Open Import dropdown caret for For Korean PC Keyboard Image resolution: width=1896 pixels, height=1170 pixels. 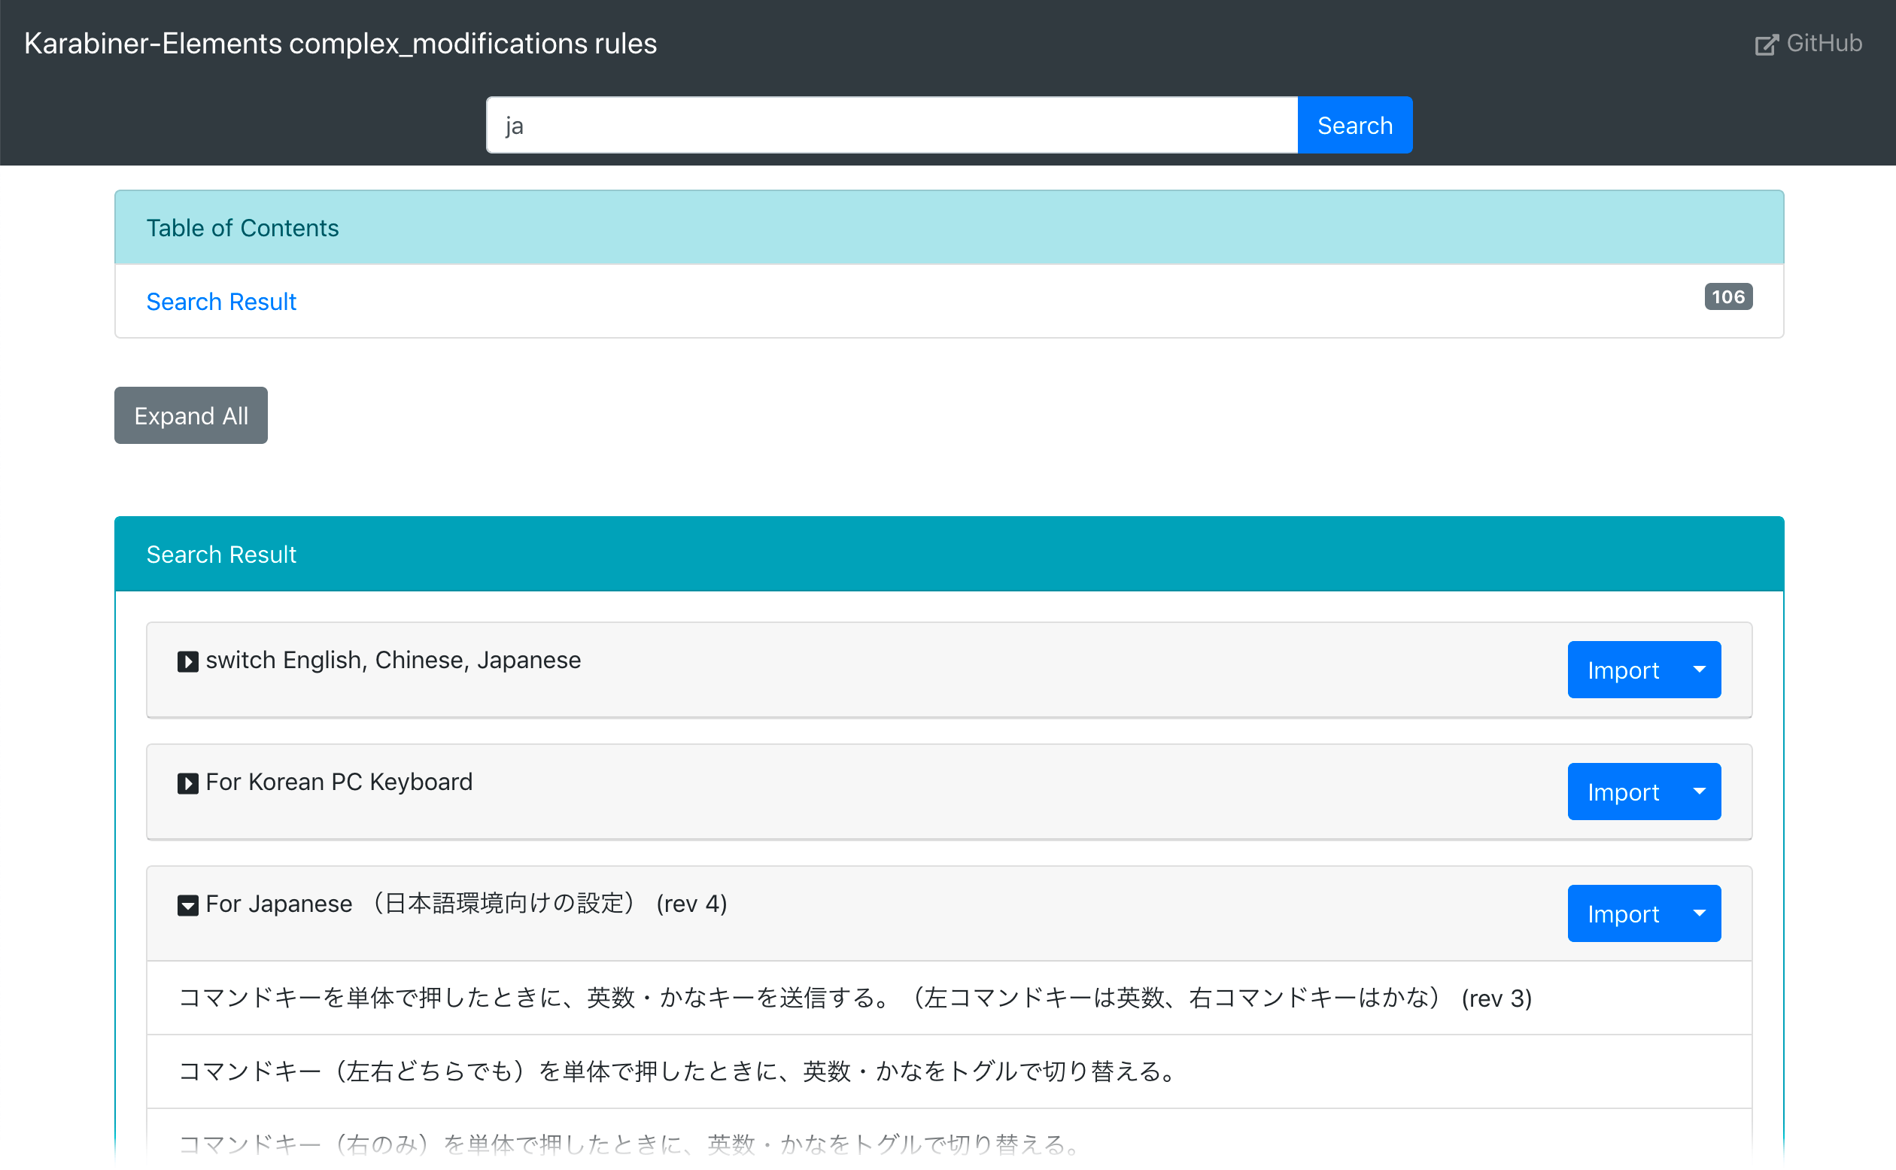pyautogui.click(x=1700, y=792)
